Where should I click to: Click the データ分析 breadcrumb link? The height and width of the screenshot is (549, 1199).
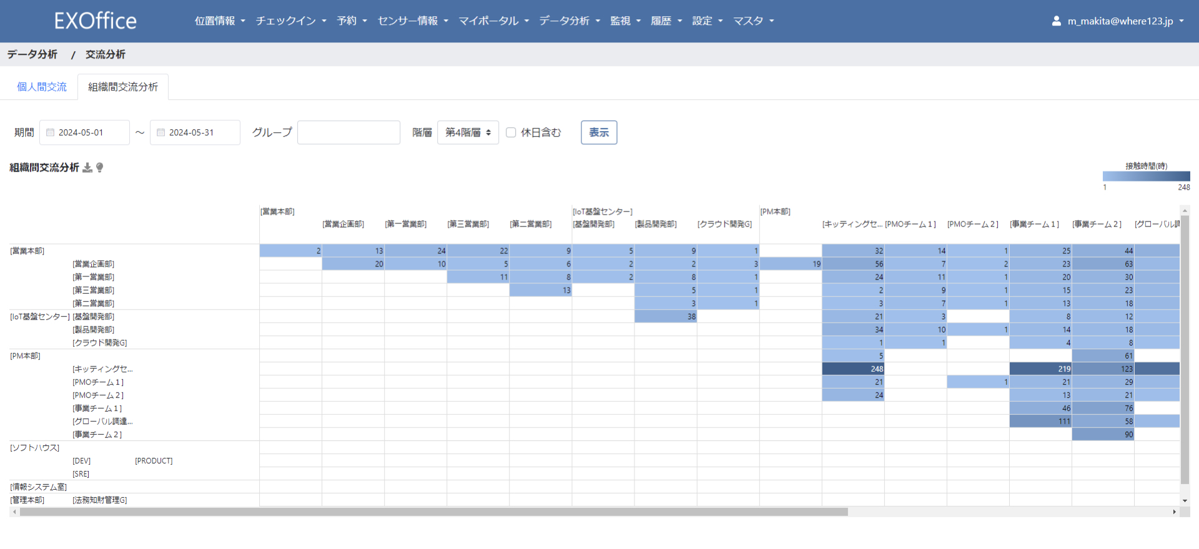32,55
